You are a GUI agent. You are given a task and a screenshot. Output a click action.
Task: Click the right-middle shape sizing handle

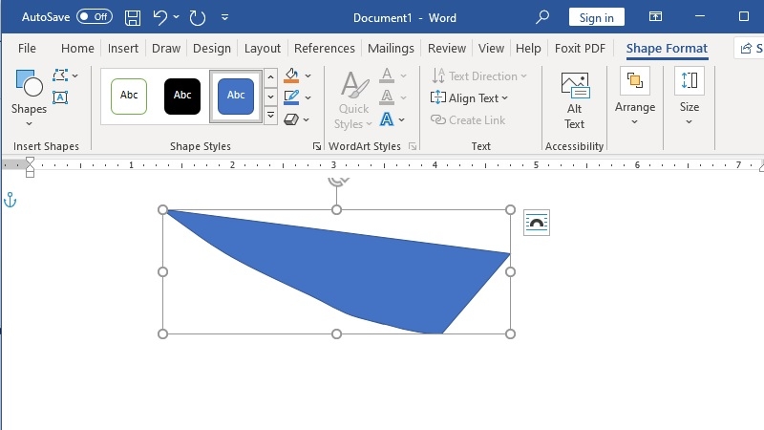point(510,272)
